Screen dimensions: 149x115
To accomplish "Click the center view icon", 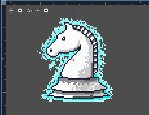I will click(11, 10).
